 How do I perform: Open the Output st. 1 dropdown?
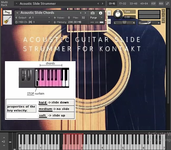pos(33,17)
